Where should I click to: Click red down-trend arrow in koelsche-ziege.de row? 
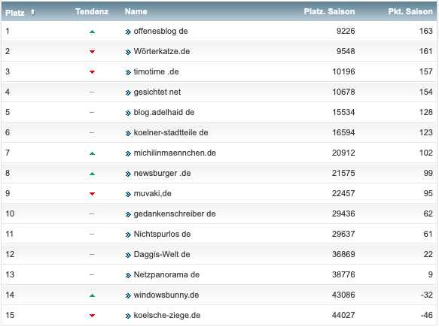(x=92, y=316)
